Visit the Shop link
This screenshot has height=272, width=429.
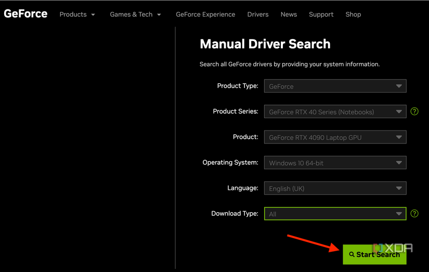click(353, 14)
